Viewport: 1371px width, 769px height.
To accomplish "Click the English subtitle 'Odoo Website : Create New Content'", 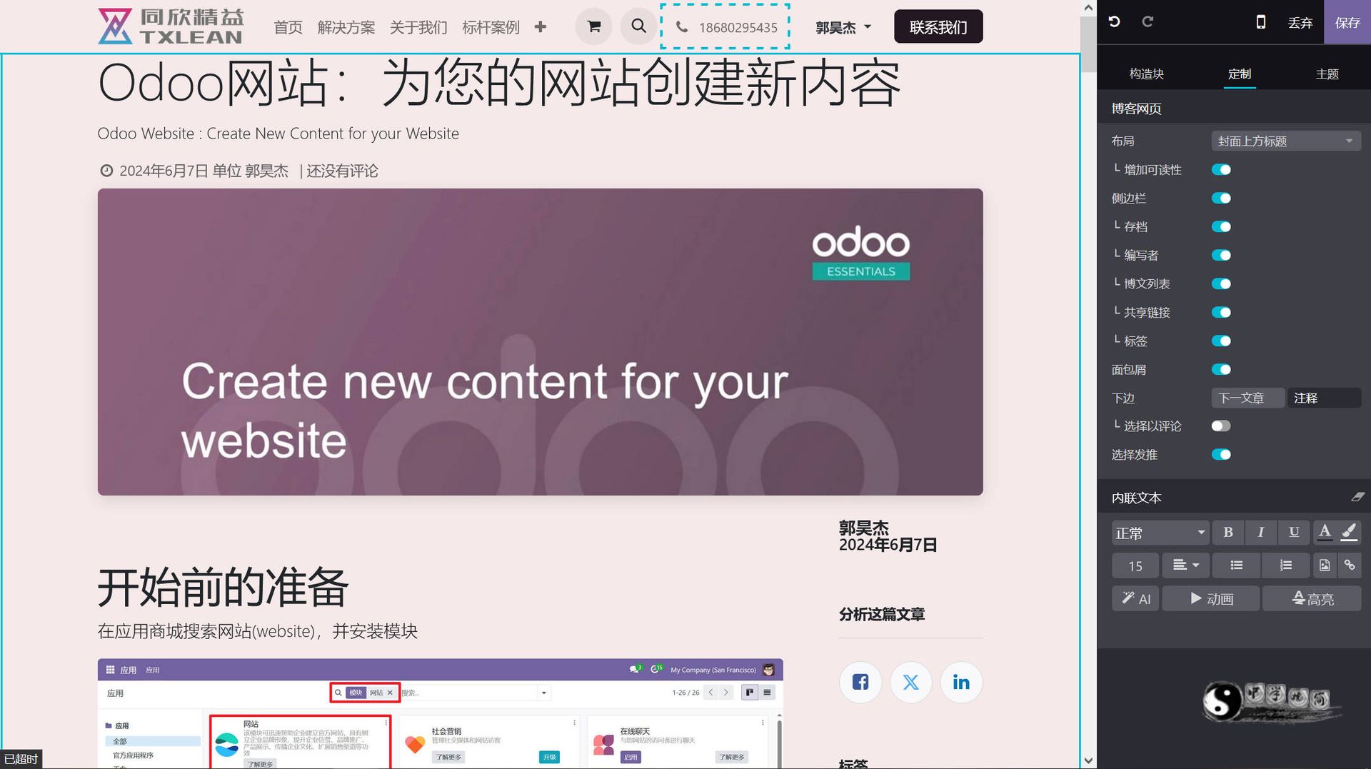I will [x=278, y=134].
